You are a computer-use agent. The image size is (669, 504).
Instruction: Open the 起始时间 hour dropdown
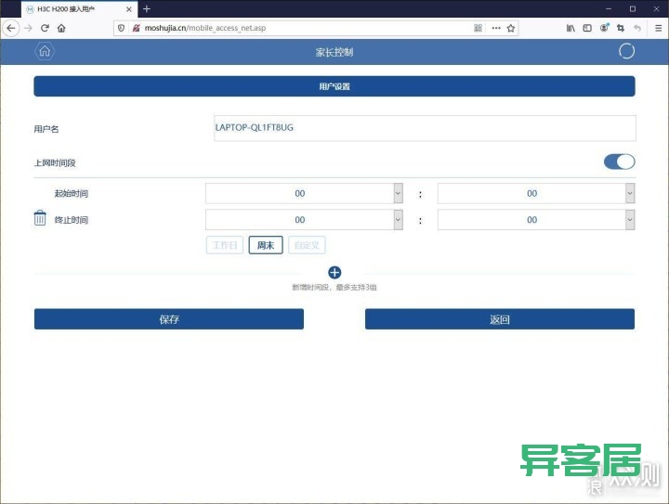(x=304, y=193)
